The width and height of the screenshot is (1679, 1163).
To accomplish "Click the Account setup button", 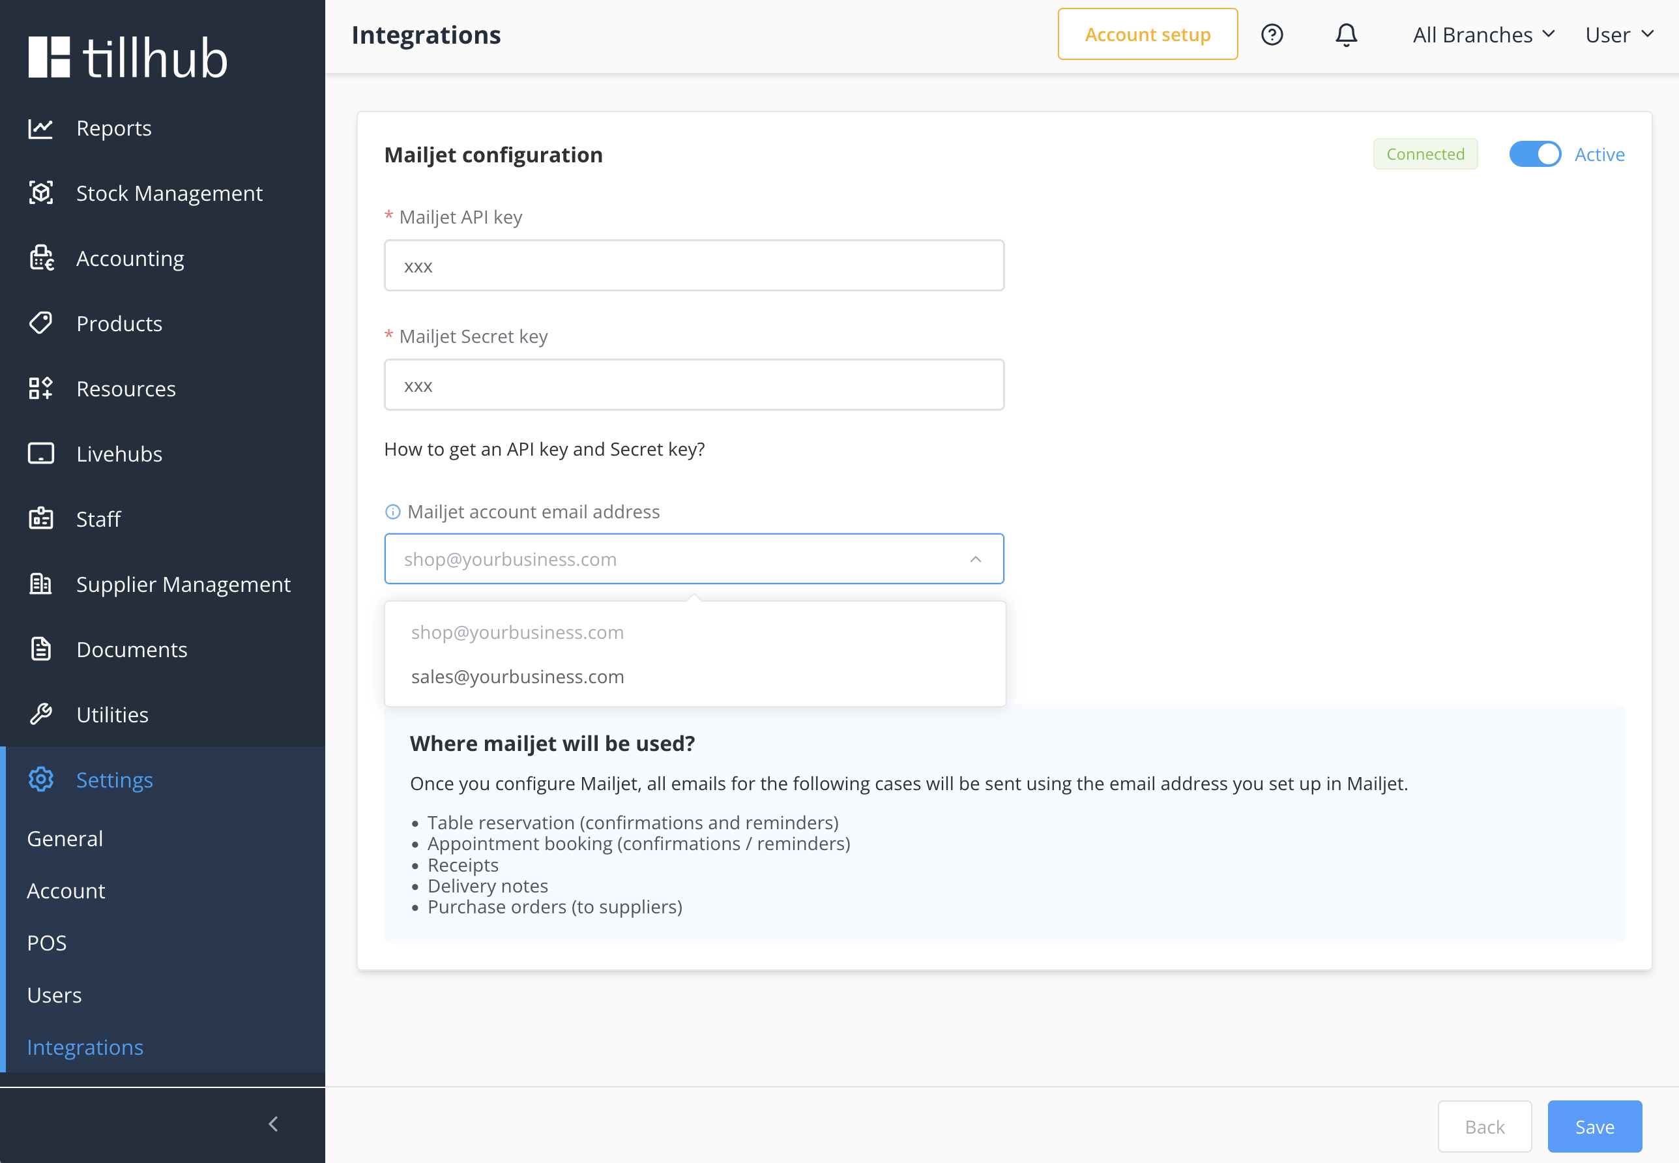I will click(1146, 35).
